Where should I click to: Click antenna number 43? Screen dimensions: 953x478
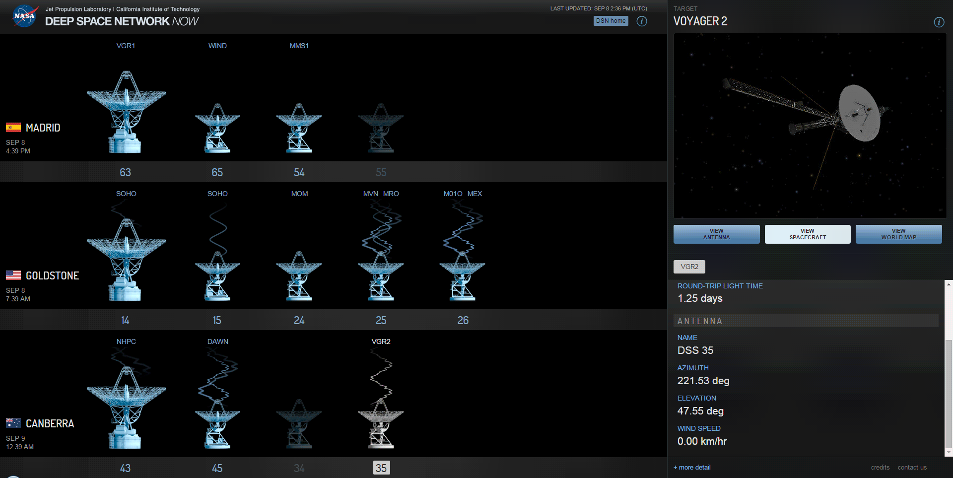click(x=125, y=468)
